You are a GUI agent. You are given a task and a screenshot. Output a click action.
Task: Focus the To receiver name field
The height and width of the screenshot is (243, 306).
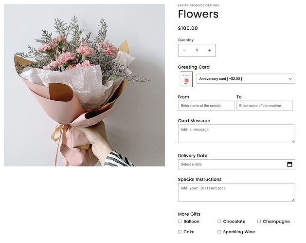(265, 106)
